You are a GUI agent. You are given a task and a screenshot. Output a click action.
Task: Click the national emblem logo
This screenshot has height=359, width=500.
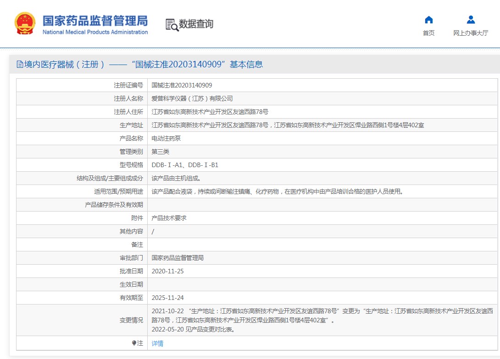25,23
